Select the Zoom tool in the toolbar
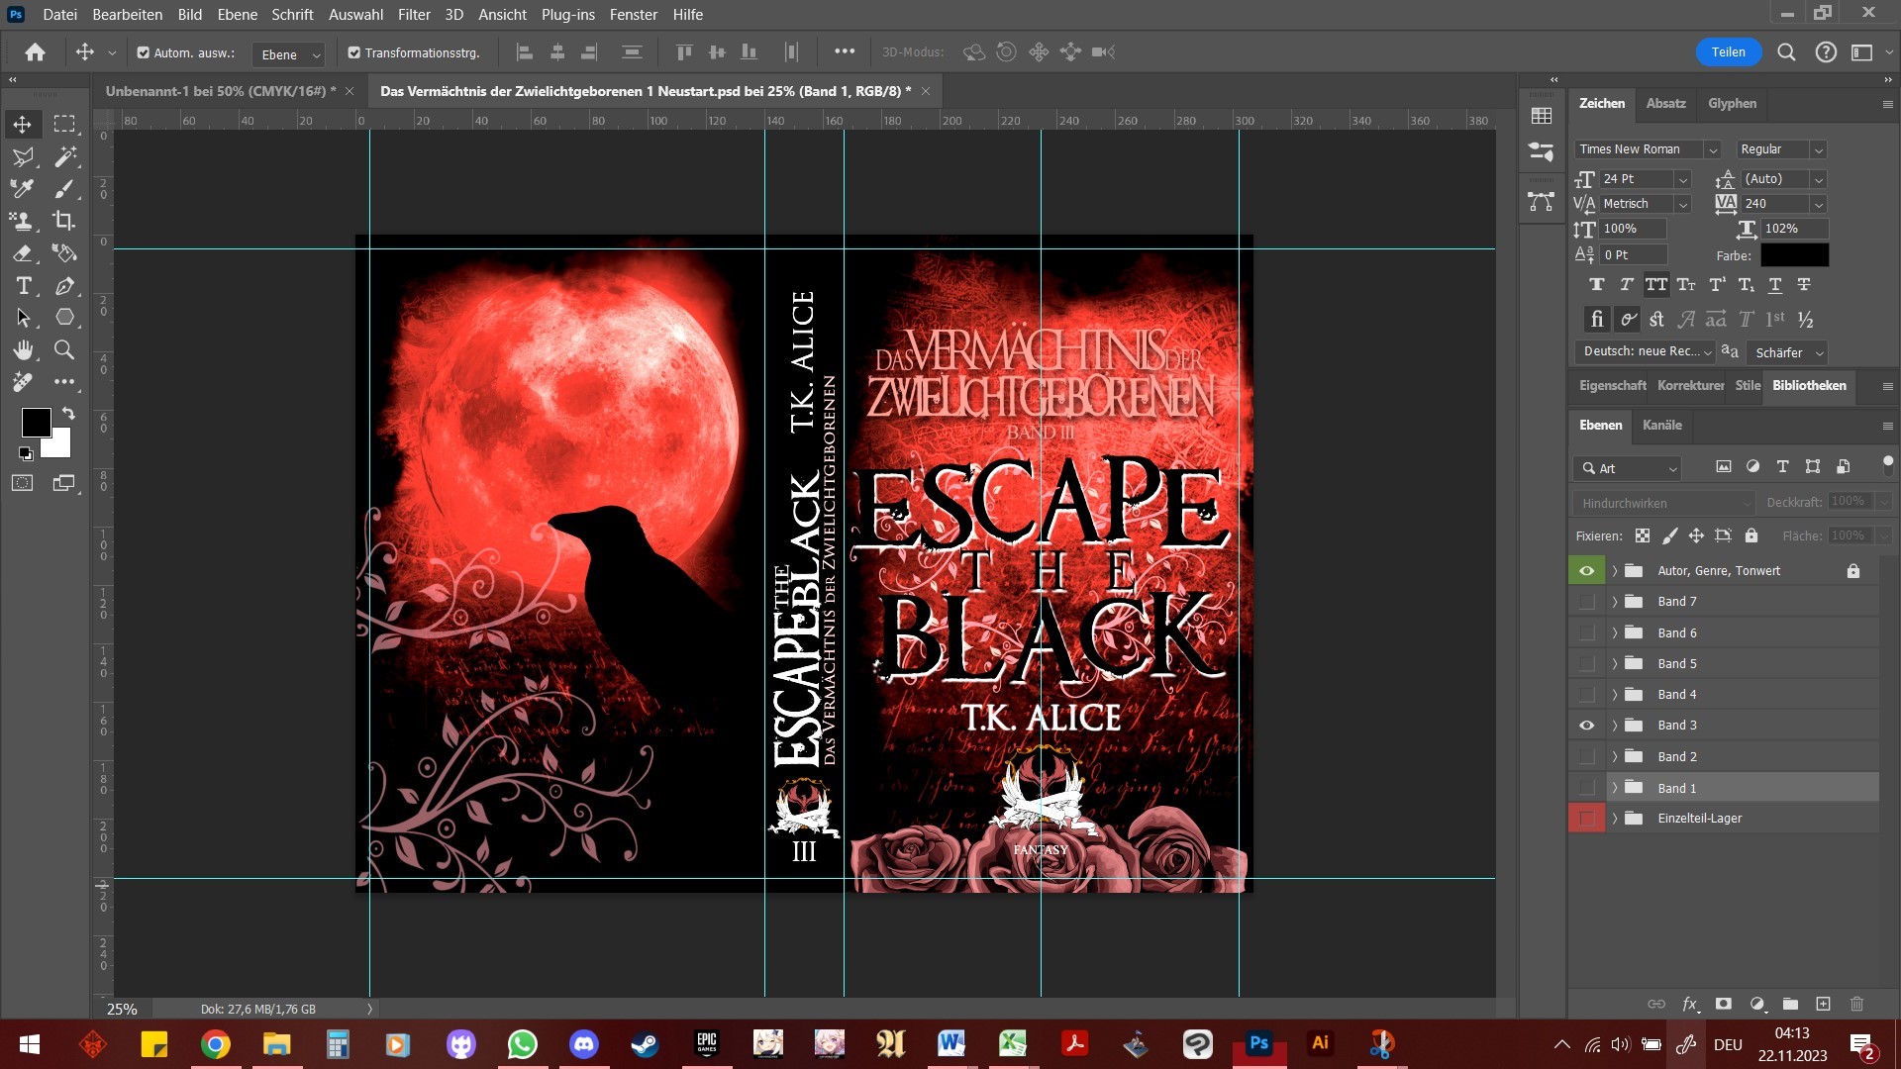The height and width of the screenshot is (1069, 1901). click(64, 349)
